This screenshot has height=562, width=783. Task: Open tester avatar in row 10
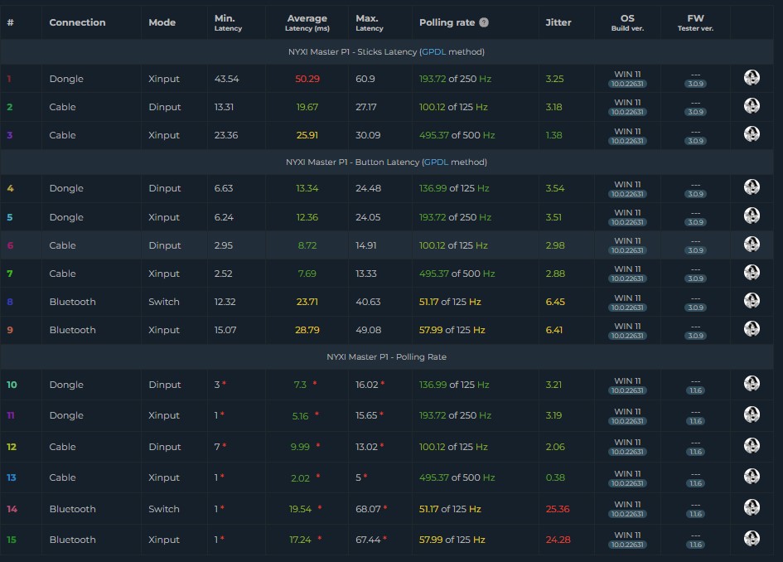point(752,383)
